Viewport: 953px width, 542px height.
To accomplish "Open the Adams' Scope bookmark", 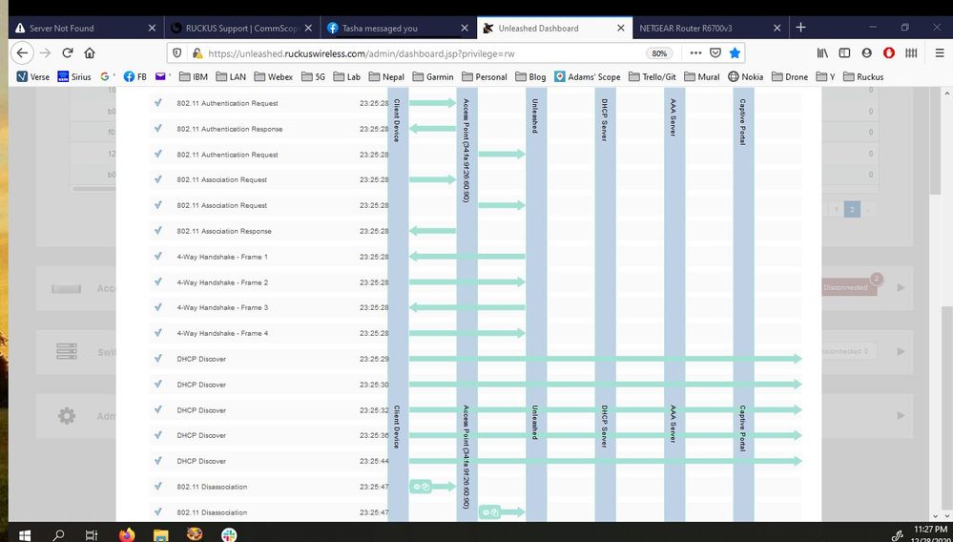I will pos(588,76).
